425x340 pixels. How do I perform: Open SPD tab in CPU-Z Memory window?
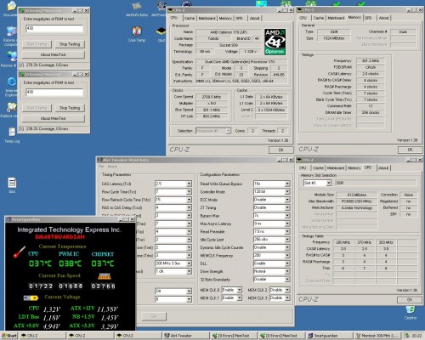click(368, 18)
